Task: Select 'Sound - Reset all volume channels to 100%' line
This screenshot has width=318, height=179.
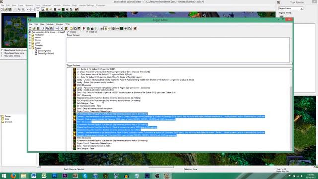Action: coord(93,146)
